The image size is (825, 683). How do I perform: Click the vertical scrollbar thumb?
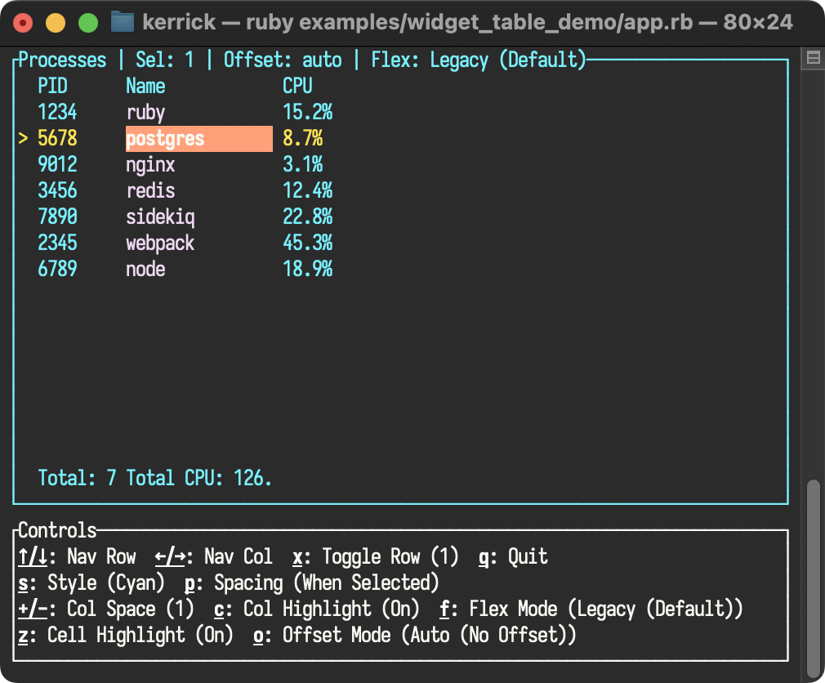coord(814,578)
